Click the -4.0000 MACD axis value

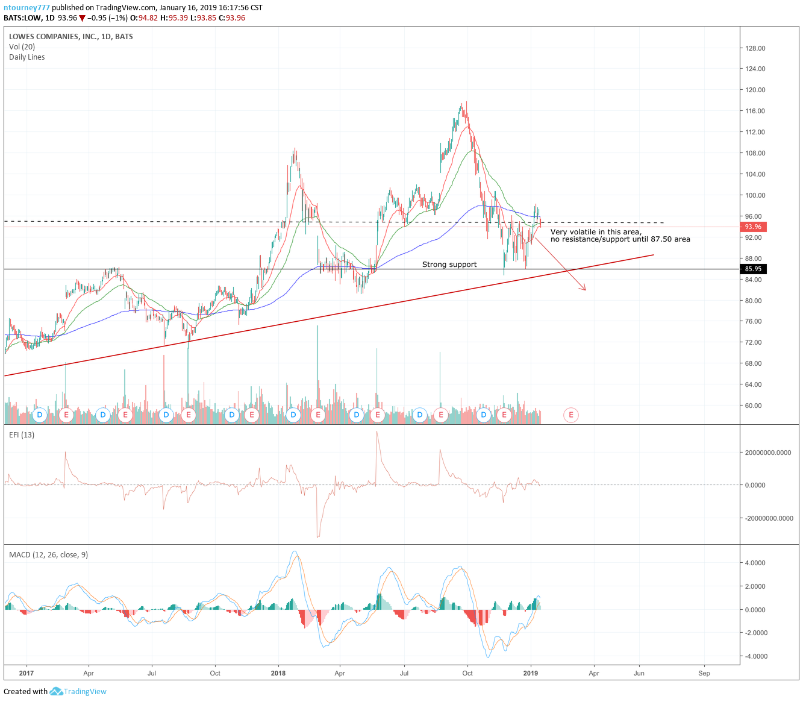757,656
